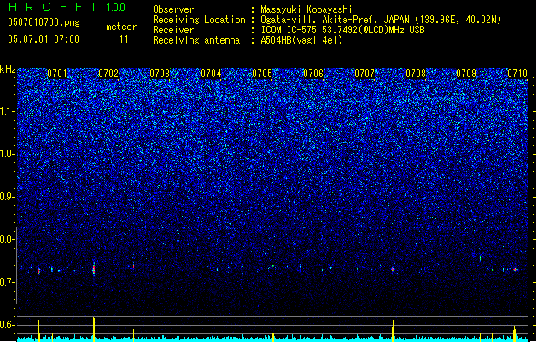Click the 0.6 kHz axis tick

(8, 325)
